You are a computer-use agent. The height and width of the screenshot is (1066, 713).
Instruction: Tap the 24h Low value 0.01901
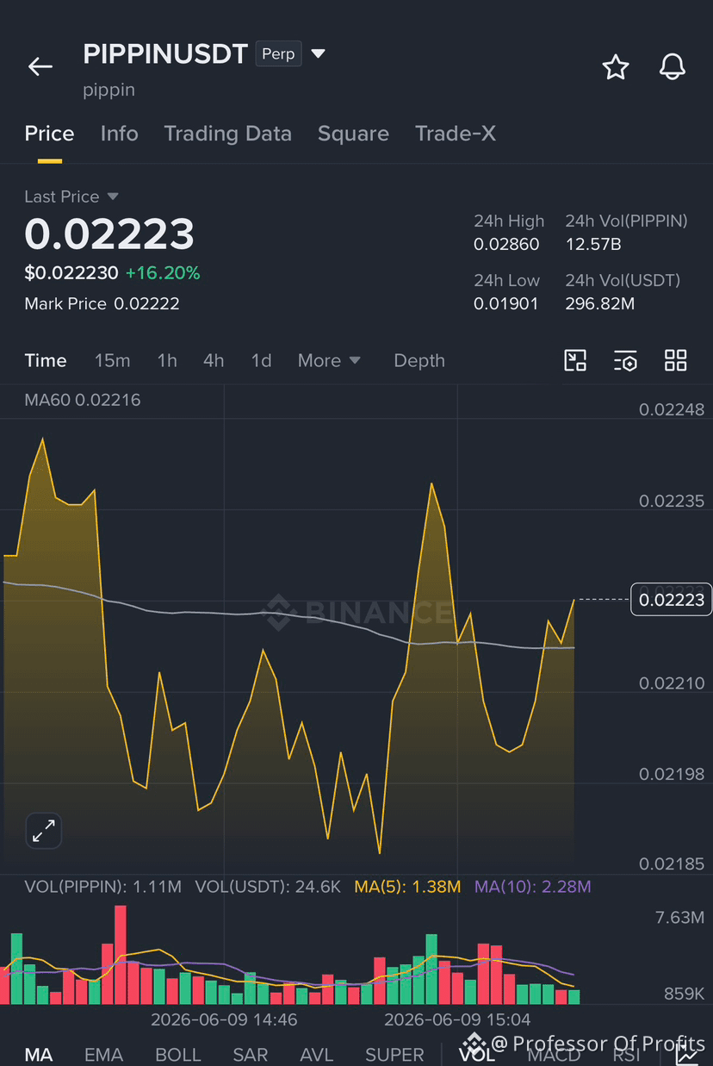point(506,303)
